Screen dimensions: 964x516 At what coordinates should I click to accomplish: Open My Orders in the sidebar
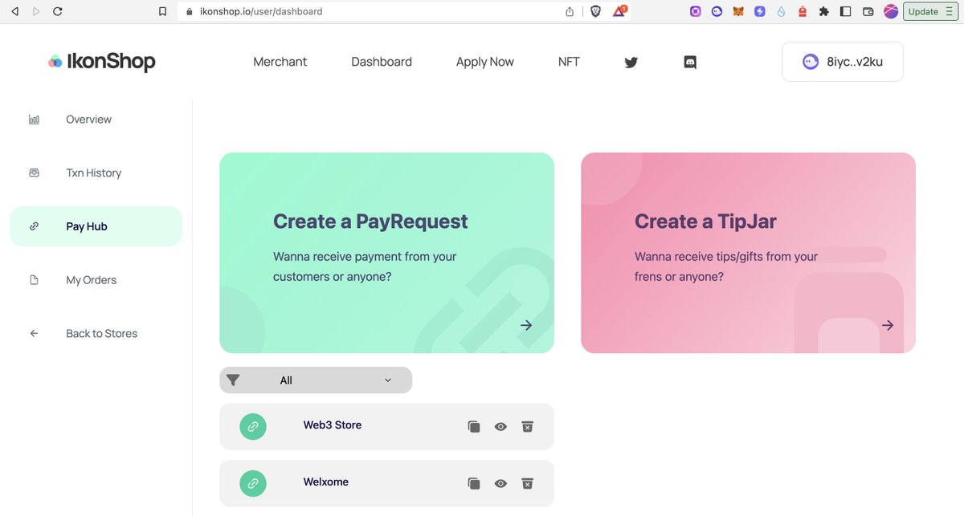click(x=92, y=280)
